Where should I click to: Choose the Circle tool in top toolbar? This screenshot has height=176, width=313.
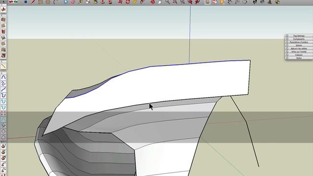pos(48,2)
